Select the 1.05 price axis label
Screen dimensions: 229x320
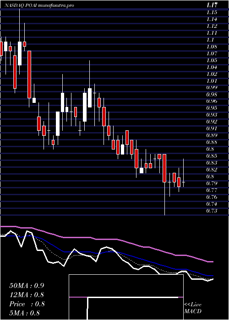coord(212,60)
